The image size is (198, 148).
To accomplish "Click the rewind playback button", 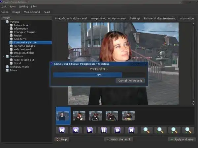I will point(76,130).
